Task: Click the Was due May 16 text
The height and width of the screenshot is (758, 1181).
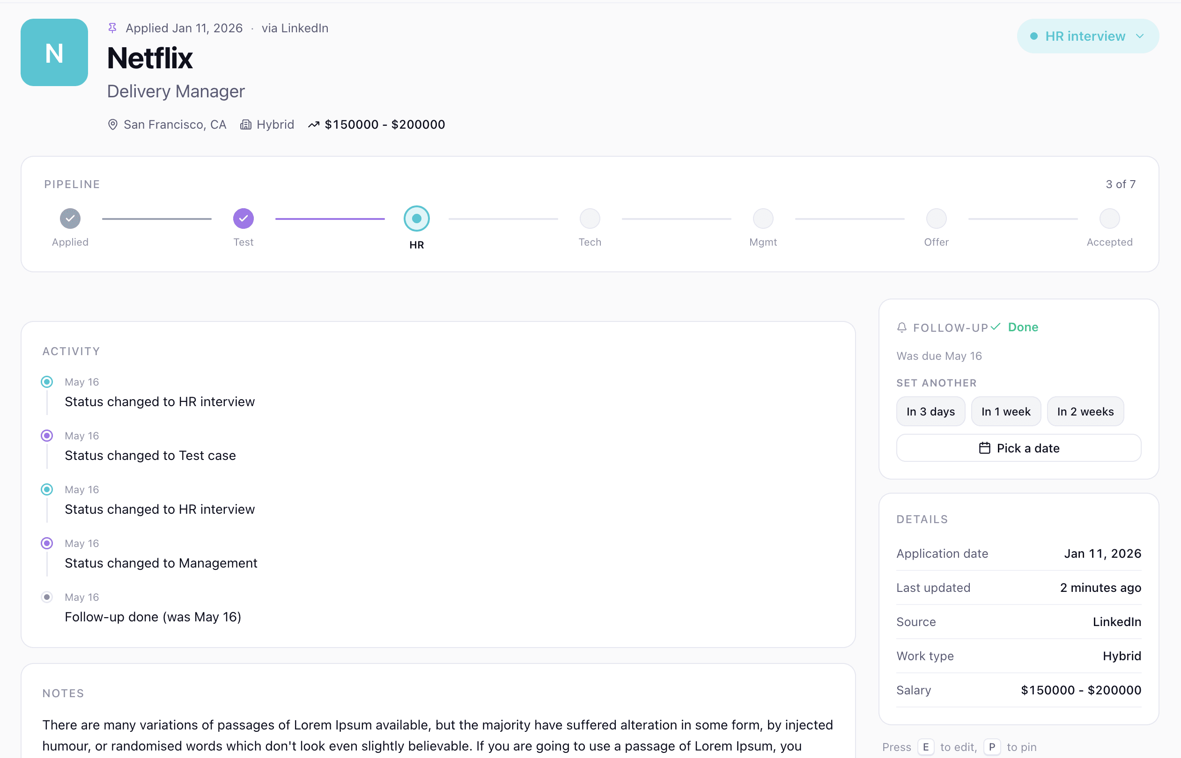Action: (x=939, y=356)
